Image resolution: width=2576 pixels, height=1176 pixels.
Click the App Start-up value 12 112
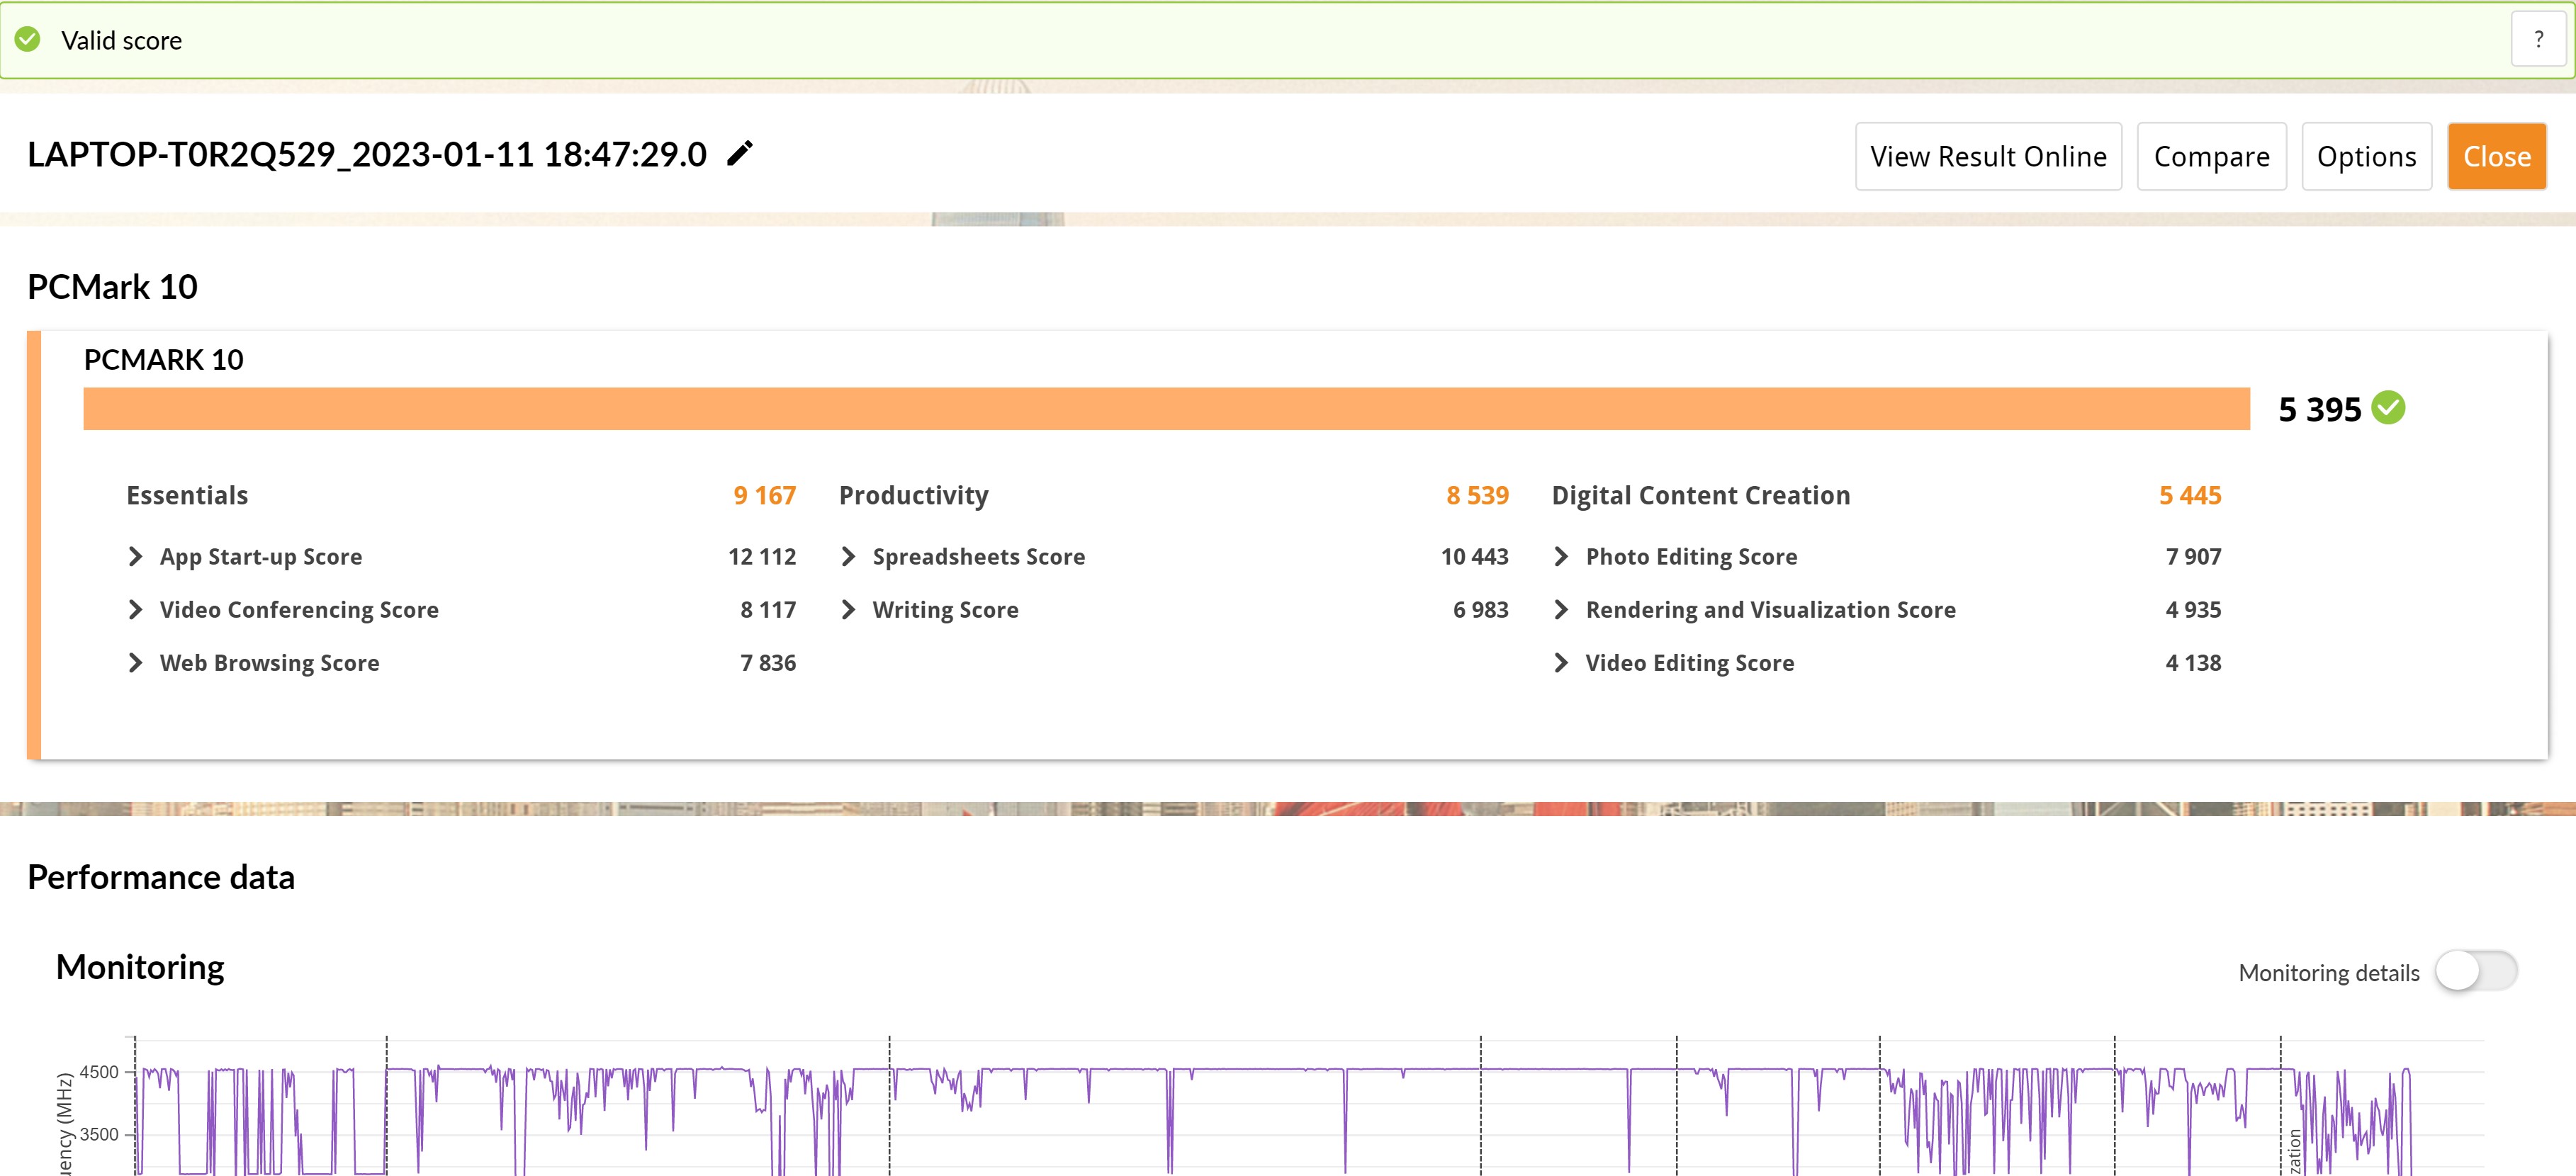tap(762, 556)
